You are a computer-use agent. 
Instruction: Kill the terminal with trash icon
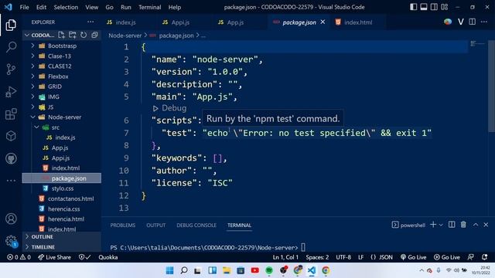463,225
